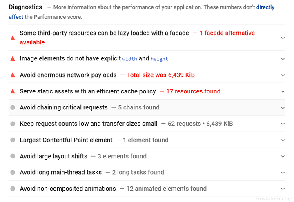
Task: Expand chevron on enormous network payloads row
Action: [x=283, y=75]
